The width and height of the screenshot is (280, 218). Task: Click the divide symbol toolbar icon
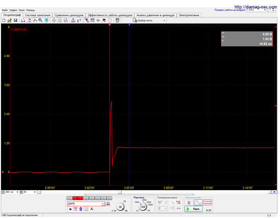[x=98, y=20]
